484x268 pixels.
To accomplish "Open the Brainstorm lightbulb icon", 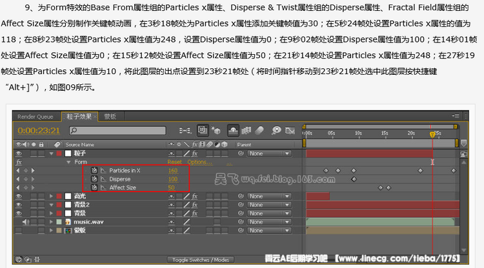I will [x=276, y=130].
